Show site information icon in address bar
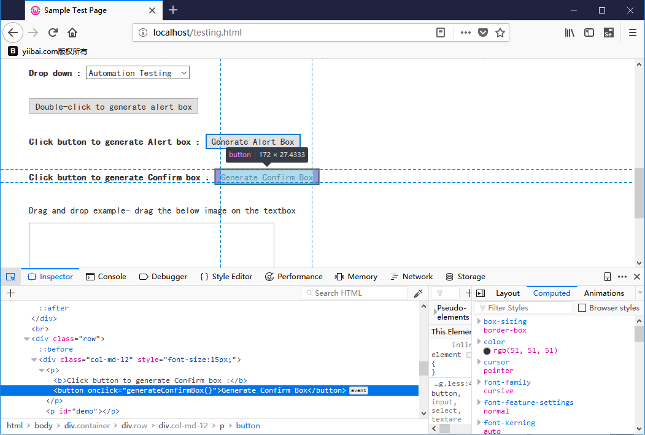This screenshot has height=435, width=645. click(143, 33)
